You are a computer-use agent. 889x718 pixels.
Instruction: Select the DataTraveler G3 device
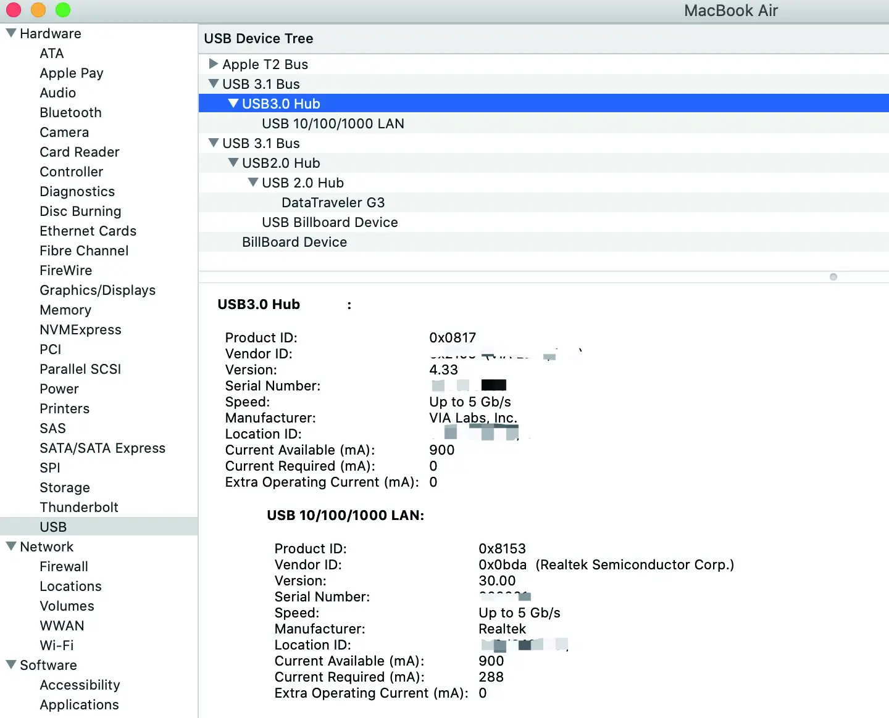(333, 202)
